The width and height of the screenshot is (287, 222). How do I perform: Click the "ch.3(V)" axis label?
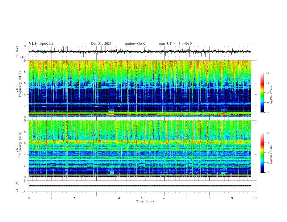click(x=17, y=186)
